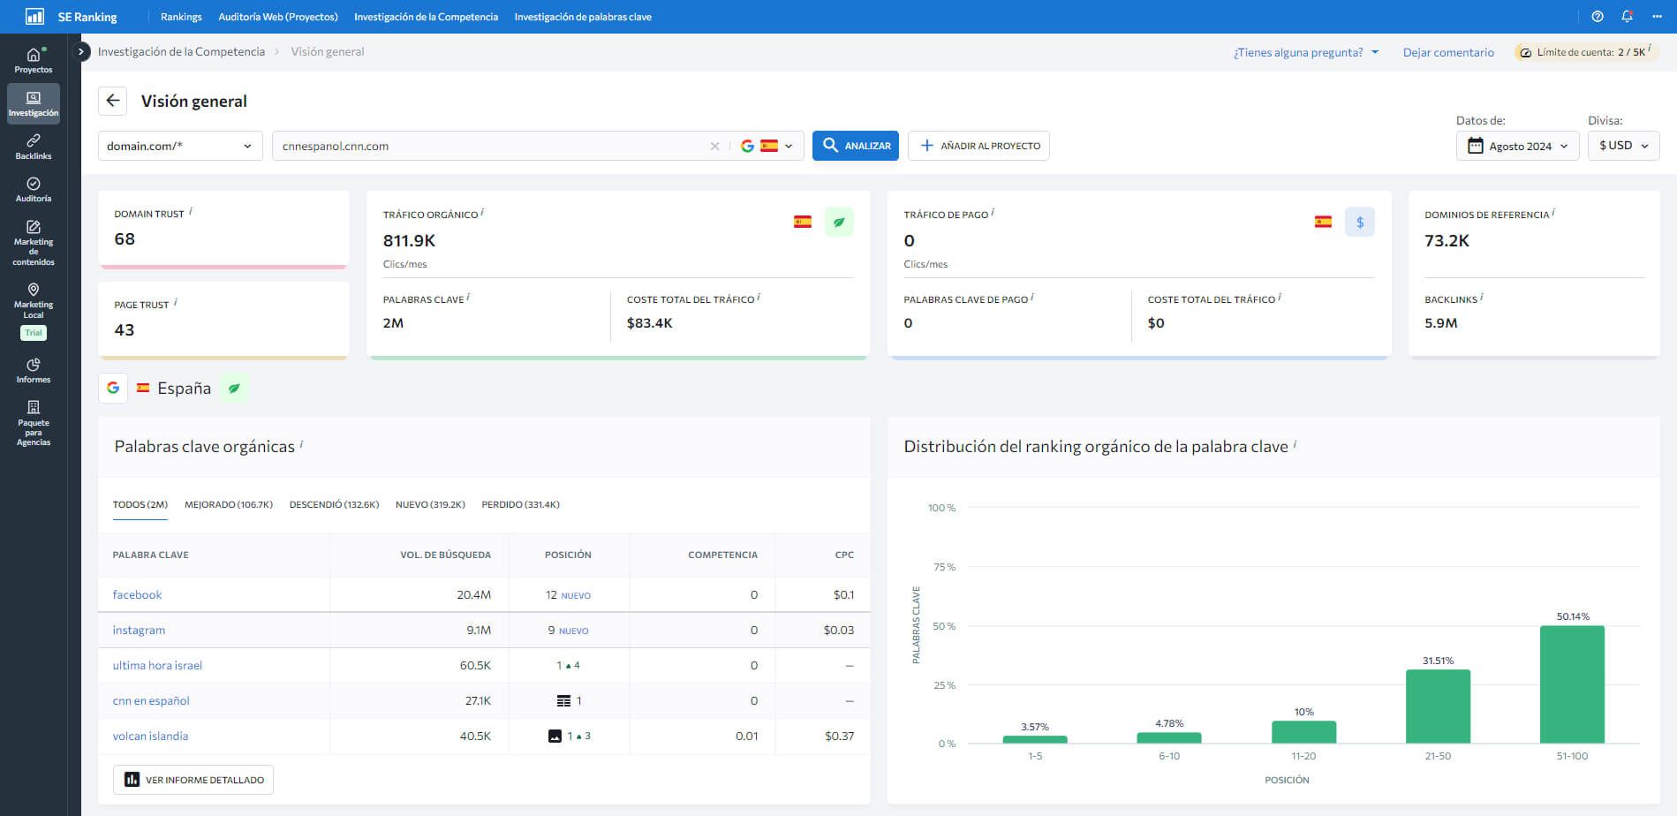The image size is (1677, 816).
Task: Open Auditoría Web (Proyectos) top menu
Action: pyautogui.click(x=278, y=17)
